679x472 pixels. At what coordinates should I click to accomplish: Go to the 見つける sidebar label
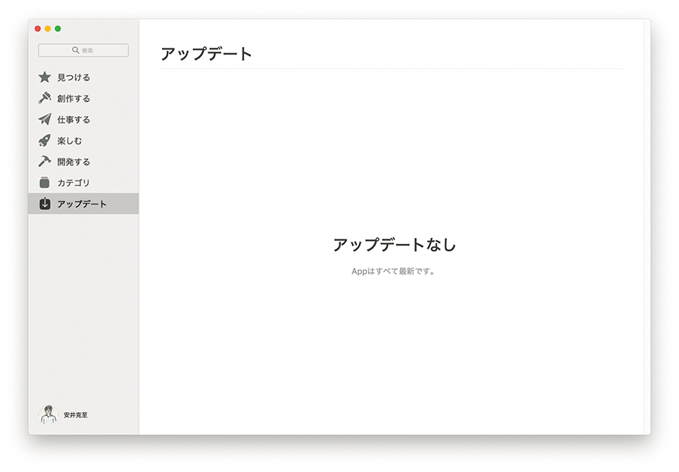(x=74, y=77)
